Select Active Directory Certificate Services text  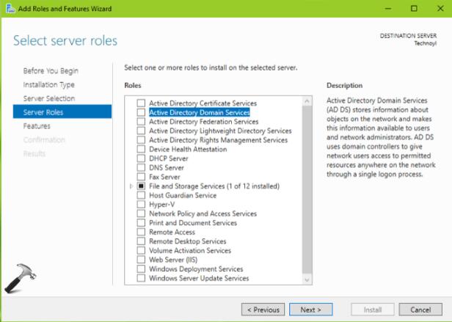point(203,103)
